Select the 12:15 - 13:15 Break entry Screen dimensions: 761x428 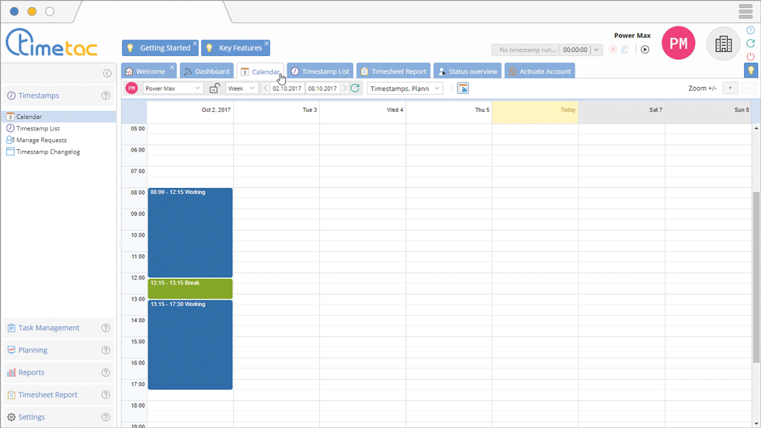[190, 289]
